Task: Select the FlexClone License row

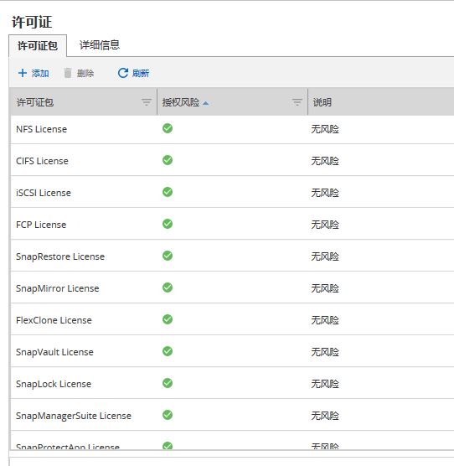Action: coord(232,319)
